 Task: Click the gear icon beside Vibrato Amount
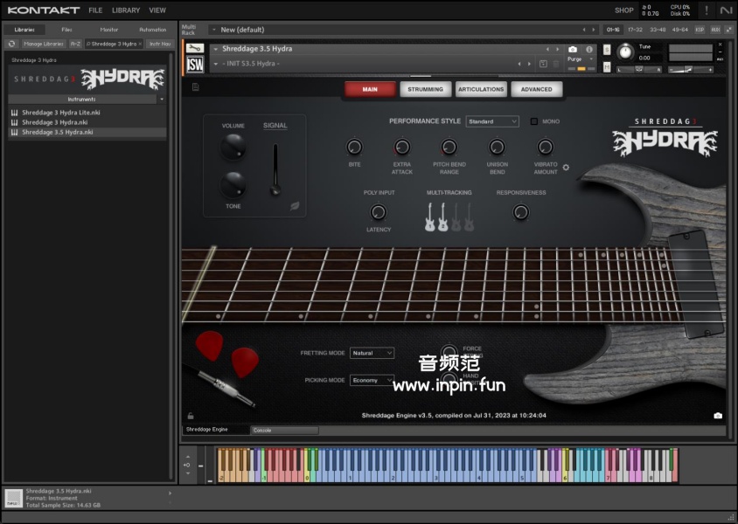566,167
